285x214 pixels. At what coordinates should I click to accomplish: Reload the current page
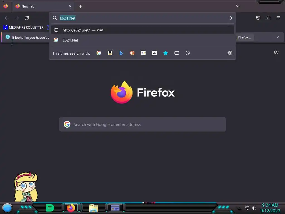coord(27,18)
